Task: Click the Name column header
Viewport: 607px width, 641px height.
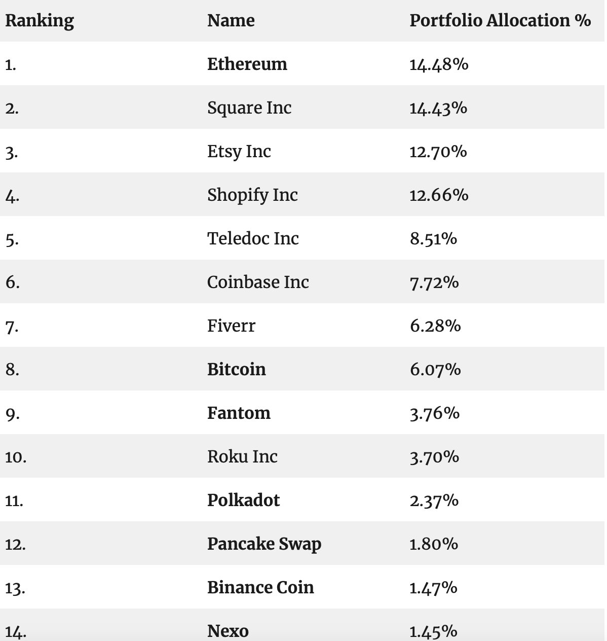Action: click(231, 20)
